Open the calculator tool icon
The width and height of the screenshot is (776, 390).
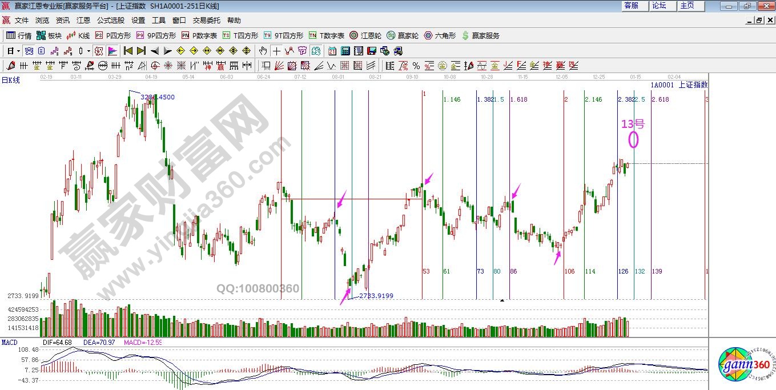tap(345, 50)
